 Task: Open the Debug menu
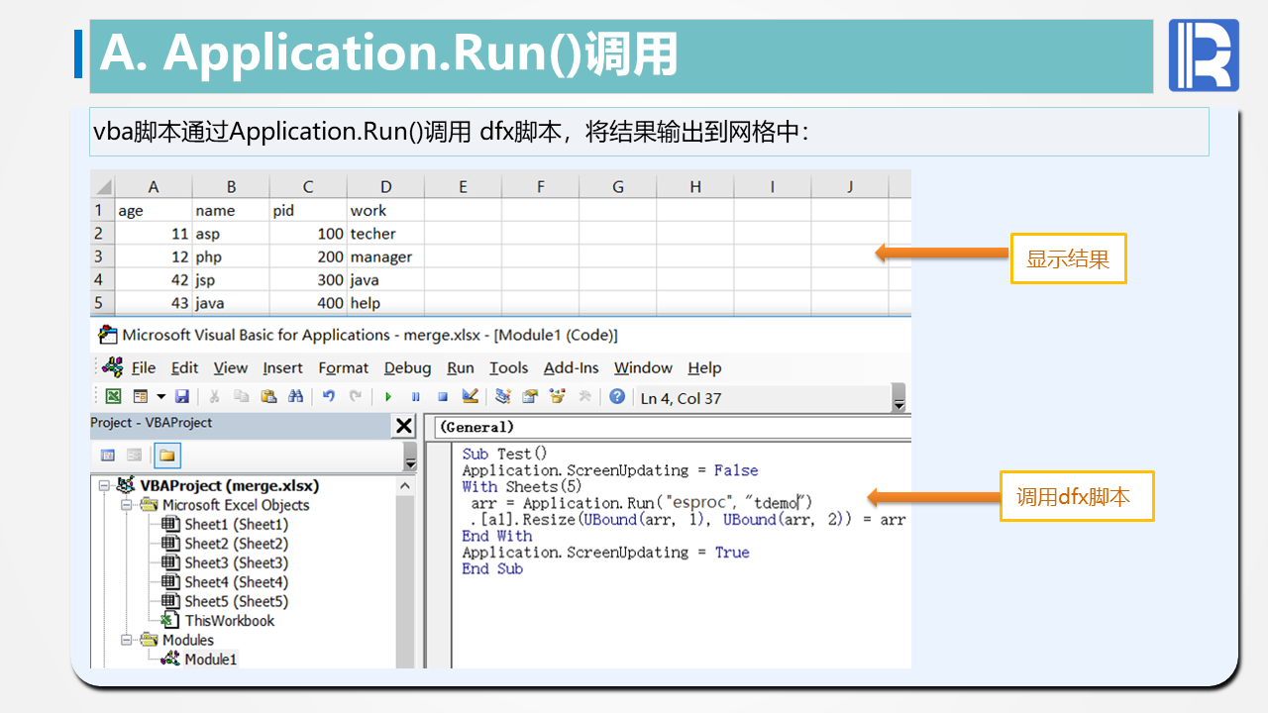tap(407, 368)
